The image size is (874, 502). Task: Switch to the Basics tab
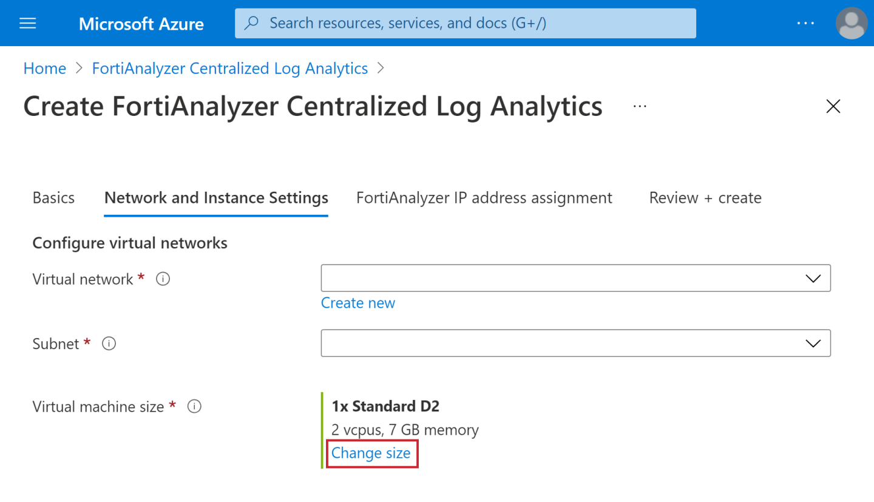(53, 198)
